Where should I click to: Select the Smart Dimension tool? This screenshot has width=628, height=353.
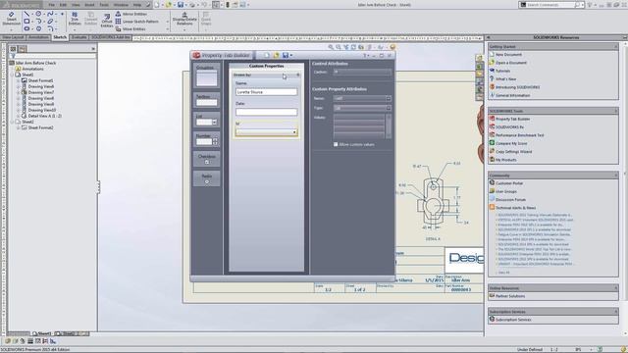click(11, 19)
